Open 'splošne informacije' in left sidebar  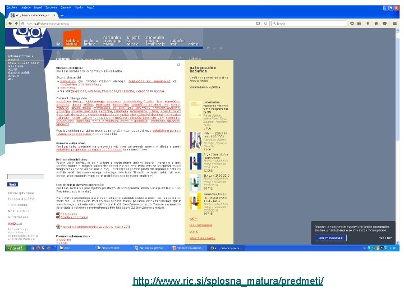[21, 56]
